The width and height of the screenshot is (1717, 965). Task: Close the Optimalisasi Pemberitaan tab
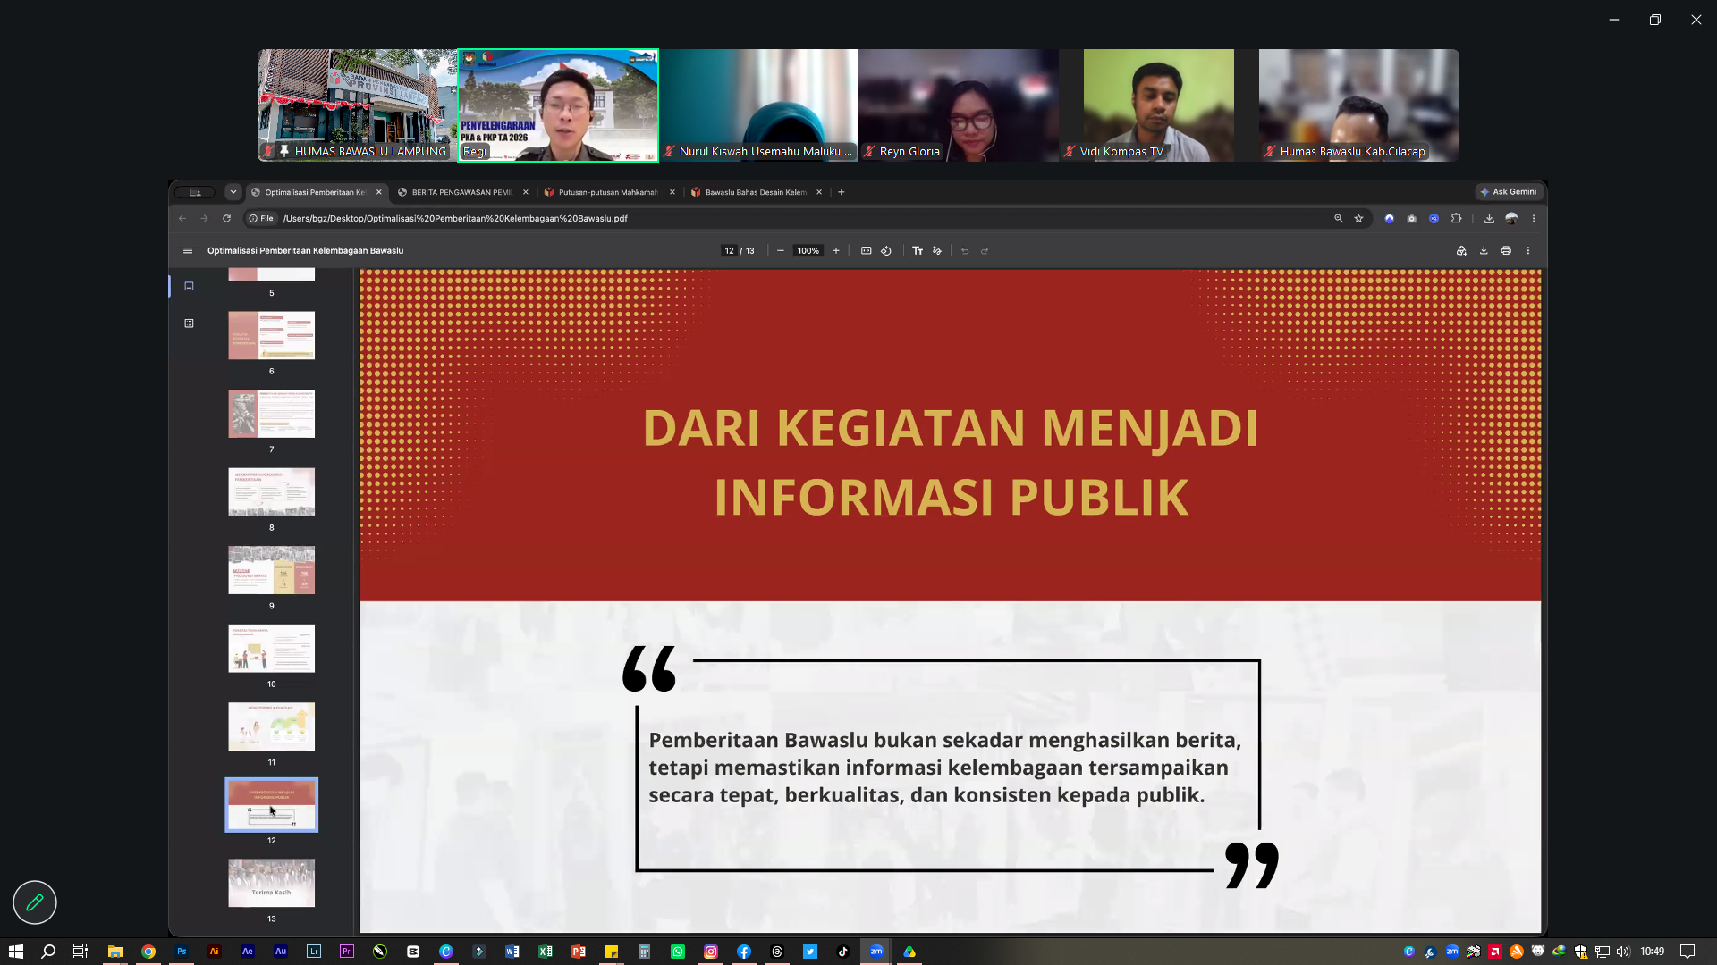[x=379, y=192]
